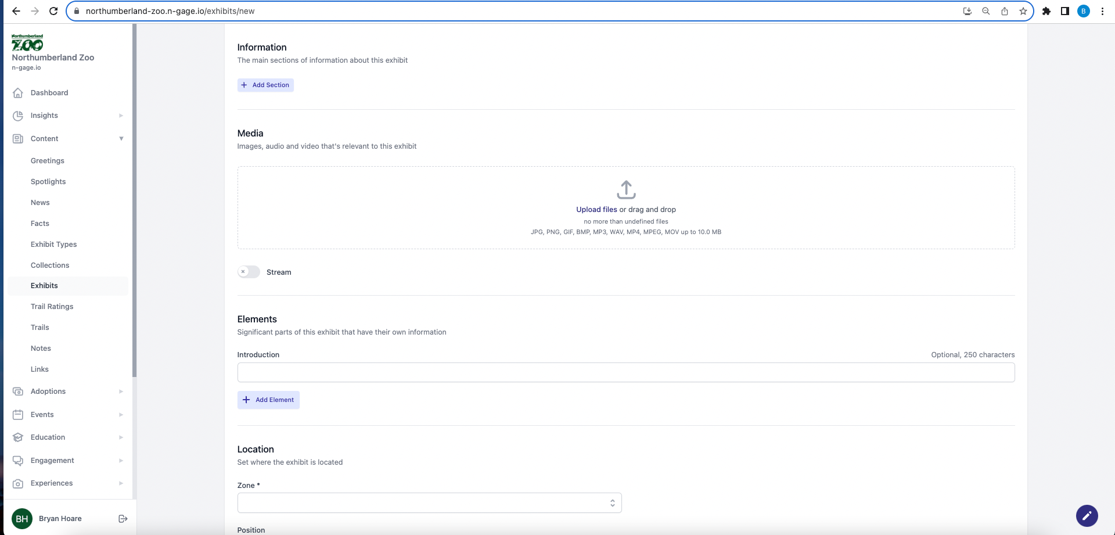The width and height of the screenshot is (1115, 535).
Task: Click the Dashboard home icon
Action: [18, 93]
